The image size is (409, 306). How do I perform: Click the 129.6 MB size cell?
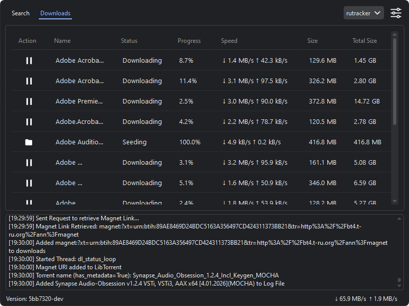click(x=322, y=61)
